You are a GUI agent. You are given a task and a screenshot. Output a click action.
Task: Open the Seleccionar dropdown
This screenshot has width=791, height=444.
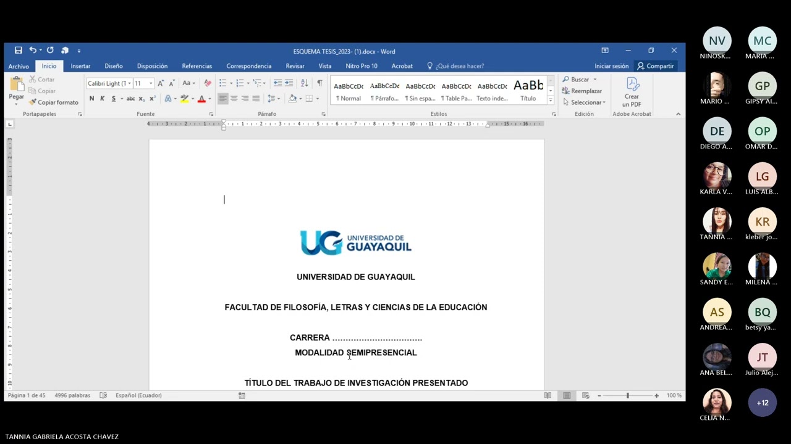click(584, 102)
